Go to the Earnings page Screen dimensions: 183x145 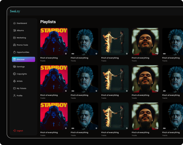21,67
